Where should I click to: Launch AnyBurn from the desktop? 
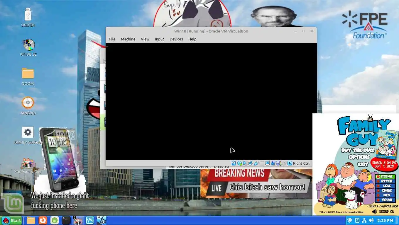28,103
